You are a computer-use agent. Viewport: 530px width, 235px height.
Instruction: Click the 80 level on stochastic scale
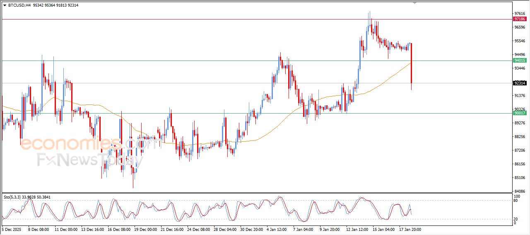point(516,201)
